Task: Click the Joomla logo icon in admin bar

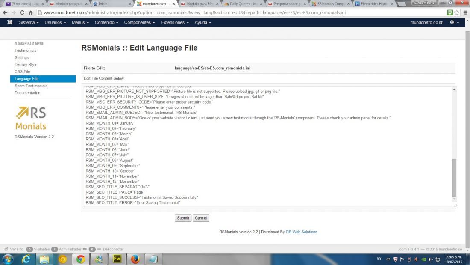Action: click(x=9, y=22)
